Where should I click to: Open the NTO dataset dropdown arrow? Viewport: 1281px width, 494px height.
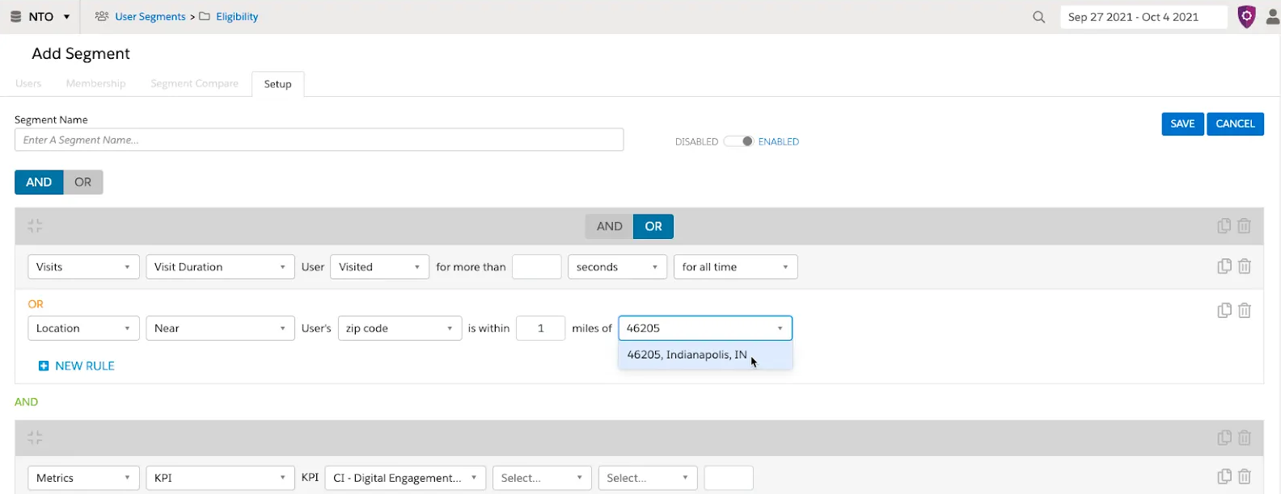click(66, 17)
